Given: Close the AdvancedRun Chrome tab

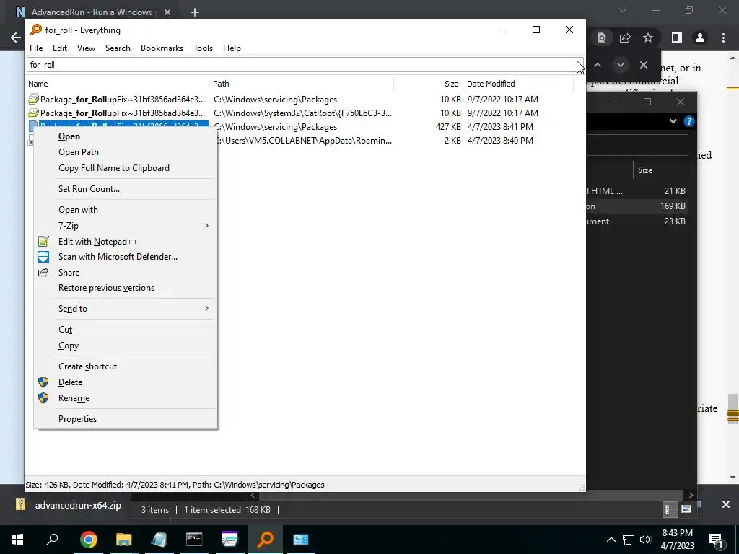Looking at the screenshot, I should [x=167, y=12].
